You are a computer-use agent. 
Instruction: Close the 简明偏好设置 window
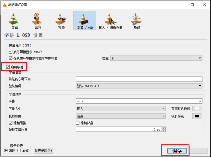204,5
